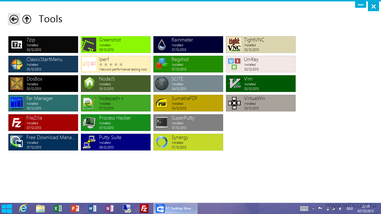Click the Iperf logo icon
381x214 pixels.
[89, 64]
